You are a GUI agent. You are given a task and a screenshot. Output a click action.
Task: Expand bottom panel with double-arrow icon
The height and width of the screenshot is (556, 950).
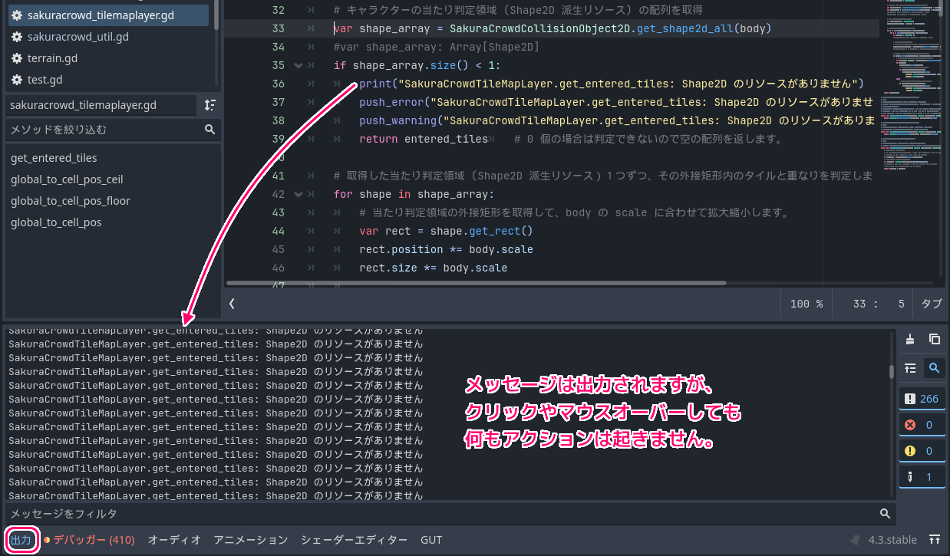[934, 540]
